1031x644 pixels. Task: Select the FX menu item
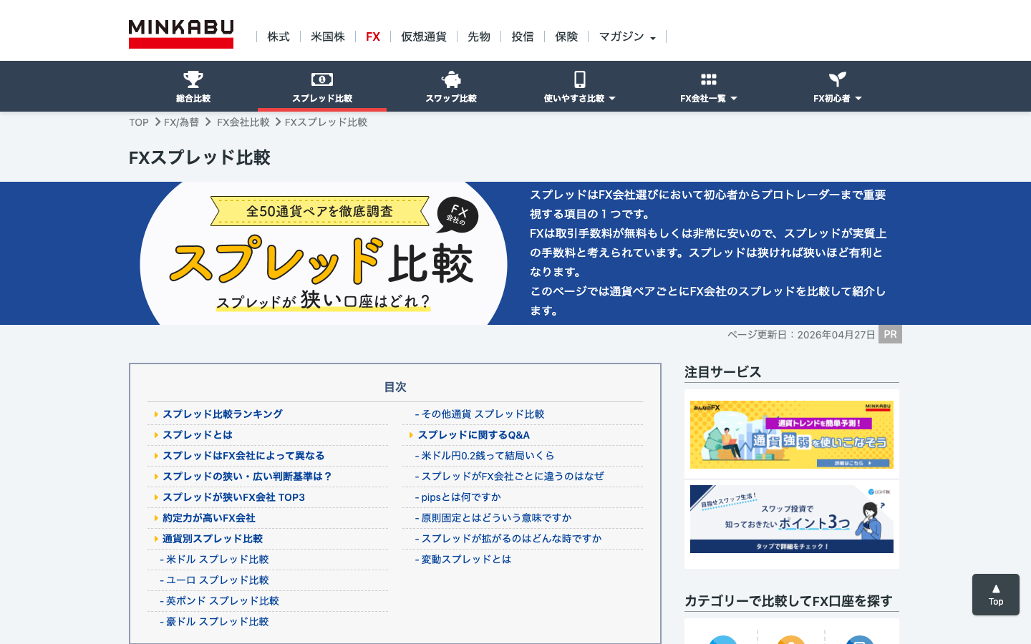click(x=373, y=36)
